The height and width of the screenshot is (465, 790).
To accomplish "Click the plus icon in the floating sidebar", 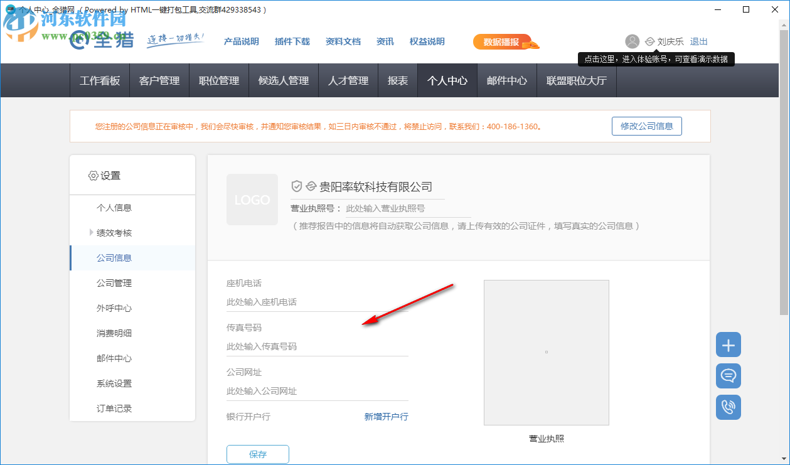I will [x=728, y=345].
